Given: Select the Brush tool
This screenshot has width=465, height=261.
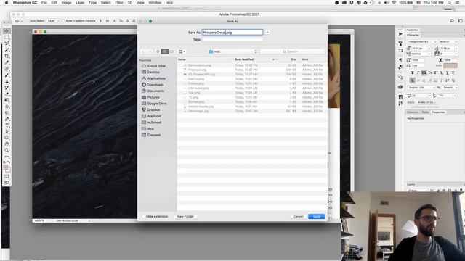Looking at the screenshot, I should (x=7, y=75).
